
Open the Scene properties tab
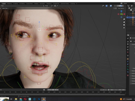click(128, 50)
